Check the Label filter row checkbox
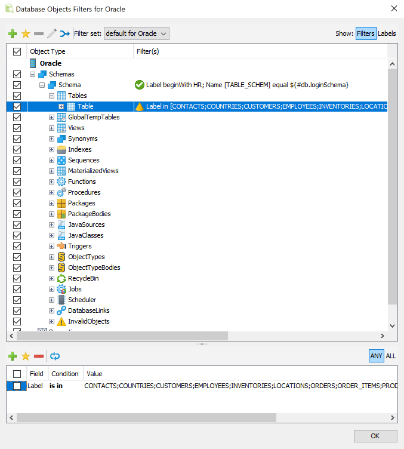Image resolution: width=404 pixels, height=449 pixels. point(17,386)
